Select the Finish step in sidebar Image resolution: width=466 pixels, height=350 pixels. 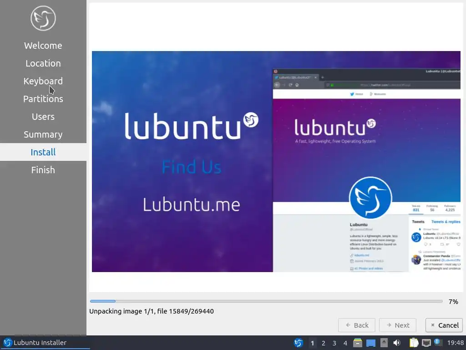pyautogui.click(x=43, y=170)
